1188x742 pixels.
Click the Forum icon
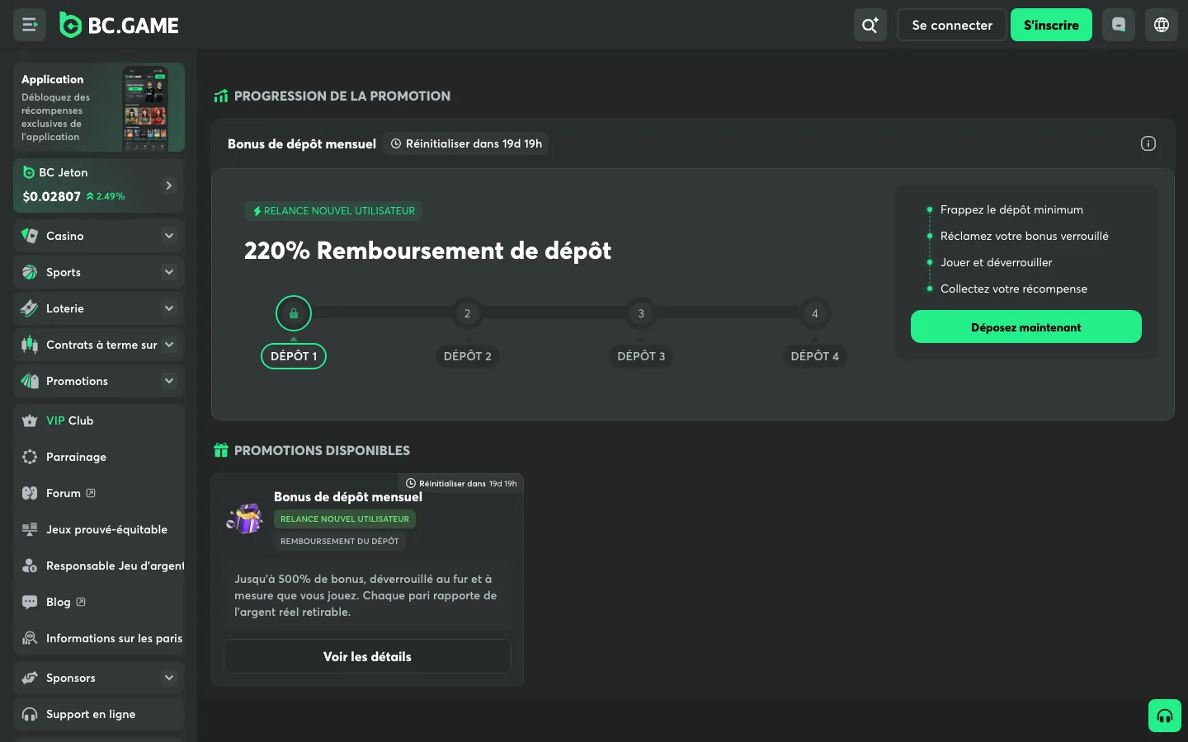[x=30, y=493]
